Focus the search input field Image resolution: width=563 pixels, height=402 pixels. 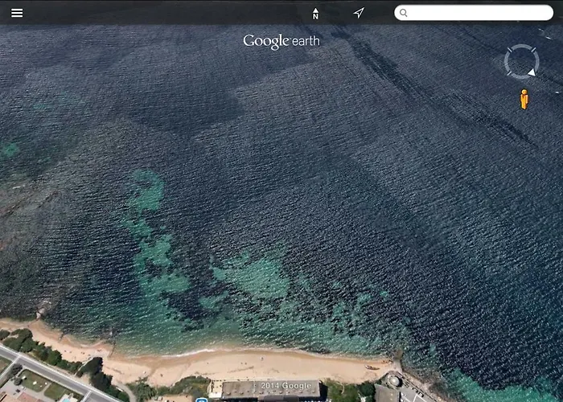coord(479,13)
